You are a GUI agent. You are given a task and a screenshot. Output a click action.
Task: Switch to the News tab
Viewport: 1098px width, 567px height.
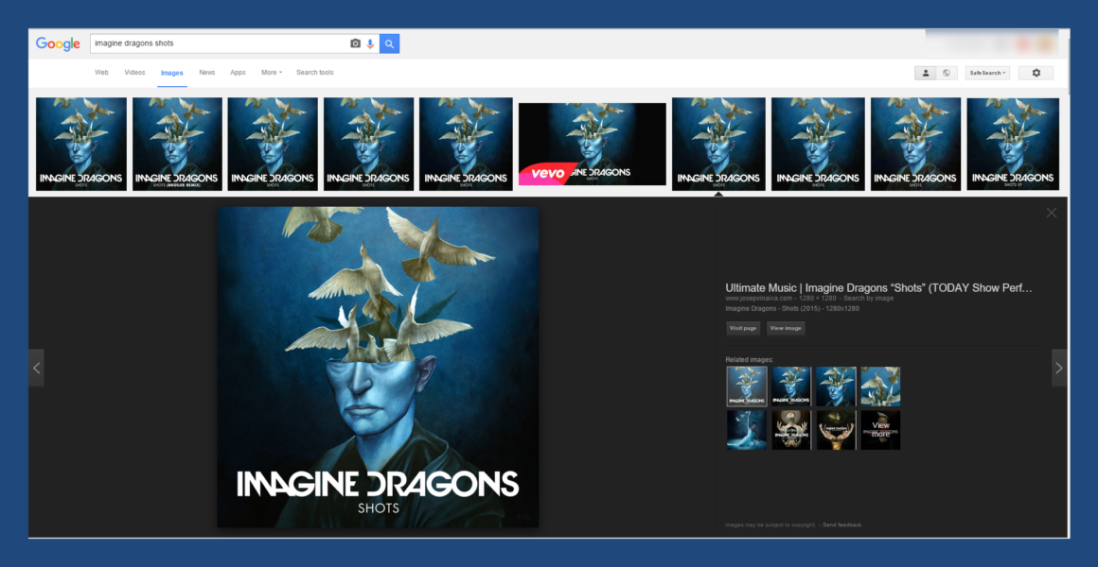click(x=207, y=72)
